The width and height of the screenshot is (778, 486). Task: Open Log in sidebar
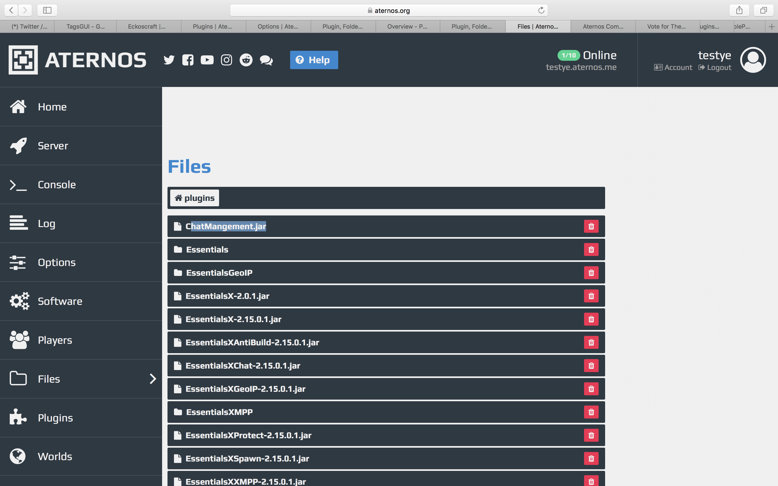(x=81, y=223)
